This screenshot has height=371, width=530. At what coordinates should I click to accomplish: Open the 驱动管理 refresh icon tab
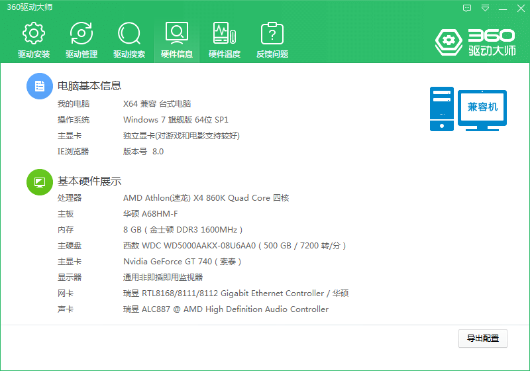click(x=81, y=40)
